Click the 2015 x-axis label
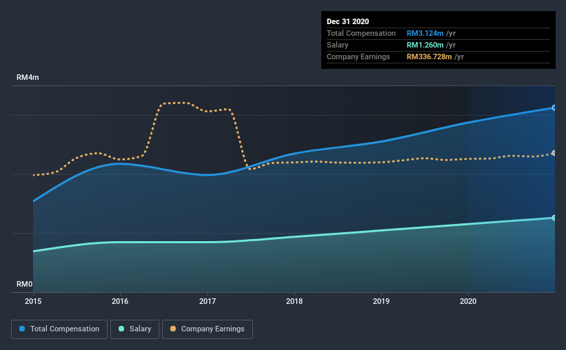This screenshot has height=350, width=566. (33, 301)
